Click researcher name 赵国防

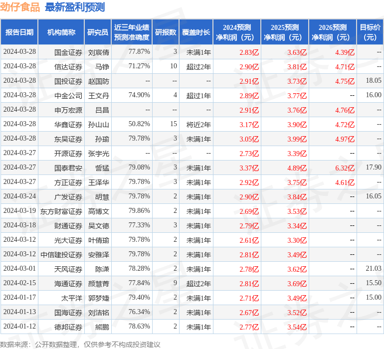coord(98,81)
